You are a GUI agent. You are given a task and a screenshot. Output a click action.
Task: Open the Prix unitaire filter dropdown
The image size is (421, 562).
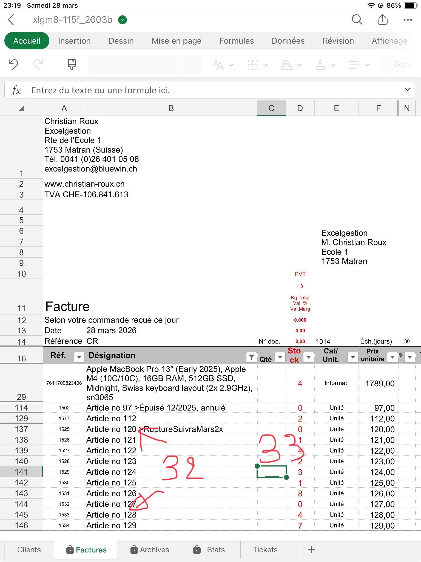pos(392,357)
